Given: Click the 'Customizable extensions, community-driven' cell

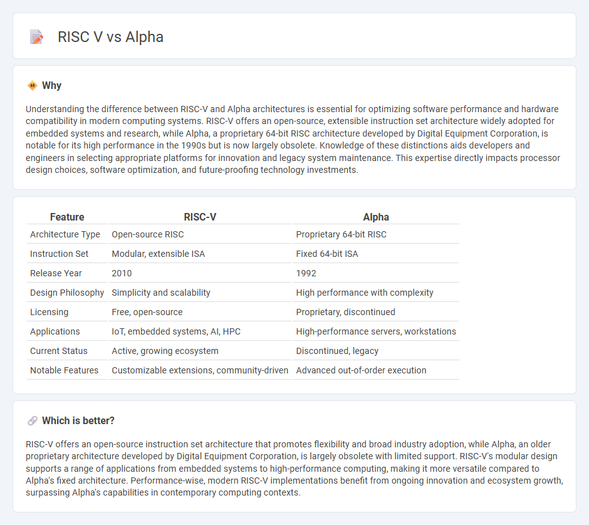Looking at the screenshot, I should click(200, 370).
